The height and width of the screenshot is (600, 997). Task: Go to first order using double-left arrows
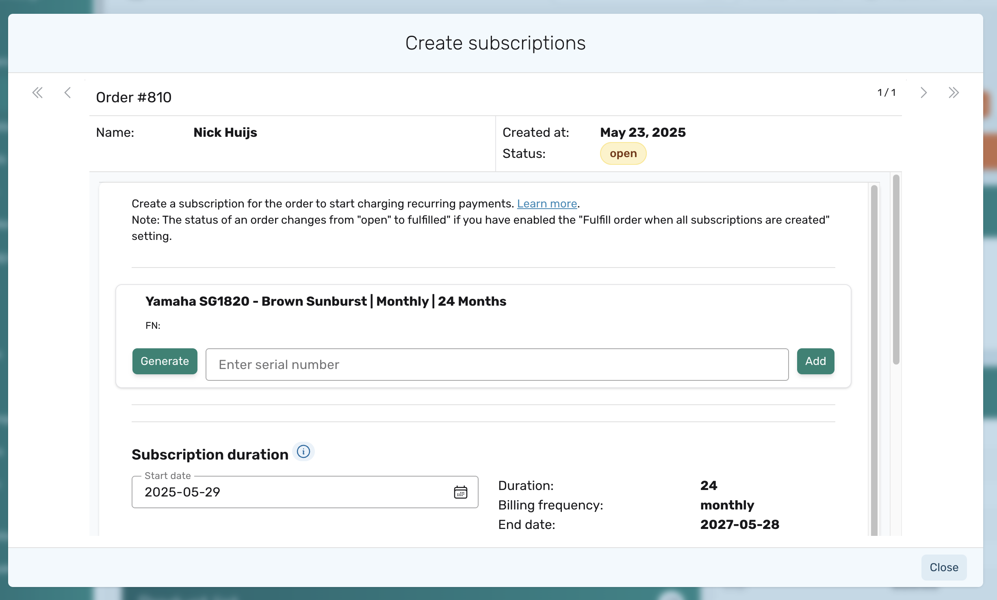click(x=37, y=93)
